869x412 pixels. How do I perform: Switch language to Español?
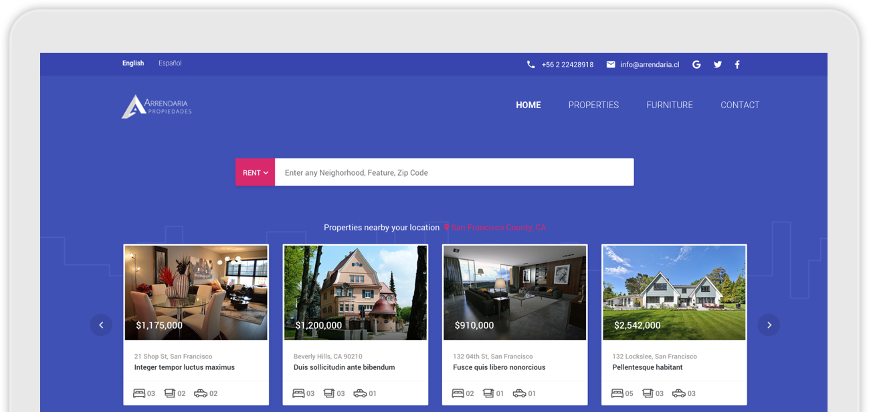170,63
